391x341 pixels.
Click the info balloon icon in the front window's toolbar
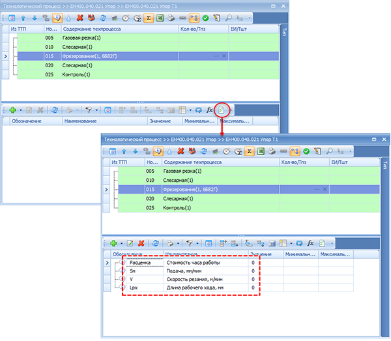pos(158,151)
